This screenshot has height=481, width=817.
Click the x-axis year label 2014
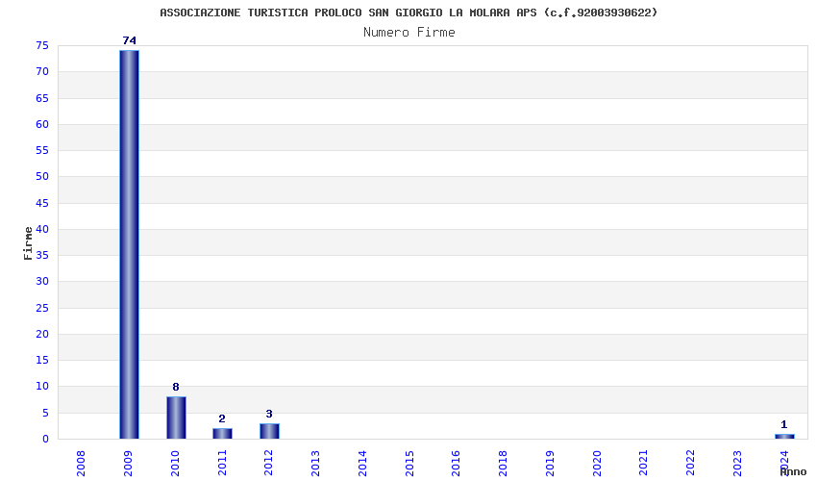362,464
